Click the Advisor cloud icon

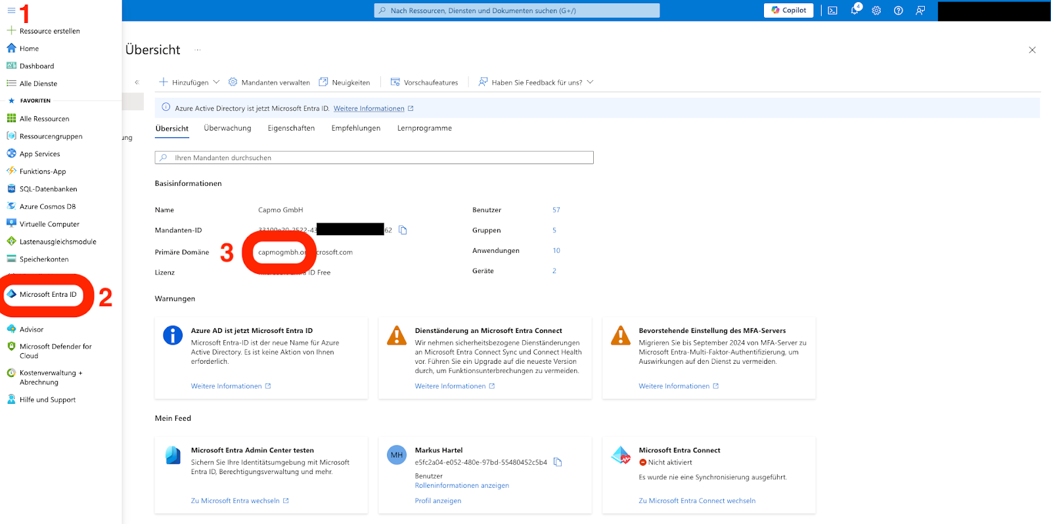11,329
